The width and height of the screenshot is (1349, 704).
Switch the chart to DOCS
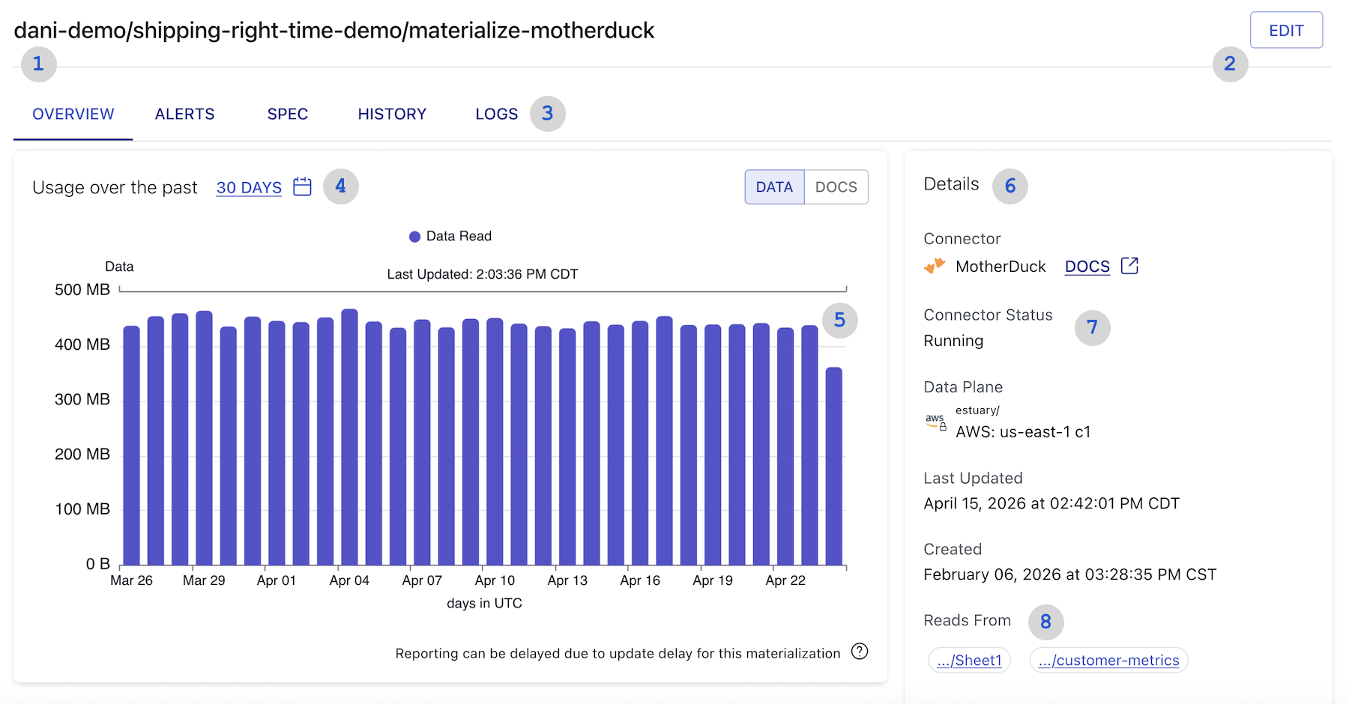[x=836, y=187]
